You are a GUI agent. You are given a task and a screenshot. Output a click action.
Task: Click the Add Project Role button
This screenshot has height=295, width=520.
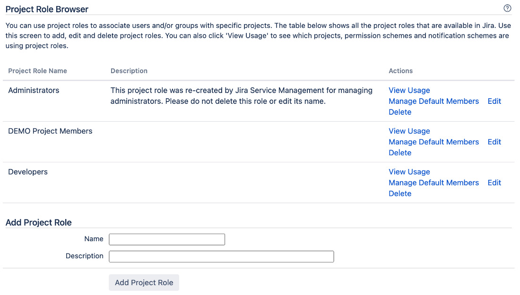coord(144,282)
